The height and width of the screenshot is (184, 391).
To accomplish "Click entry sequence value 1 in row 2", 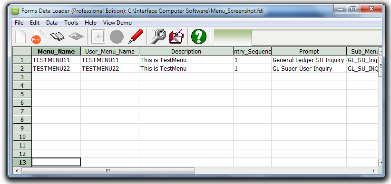I will pos(253,68).
